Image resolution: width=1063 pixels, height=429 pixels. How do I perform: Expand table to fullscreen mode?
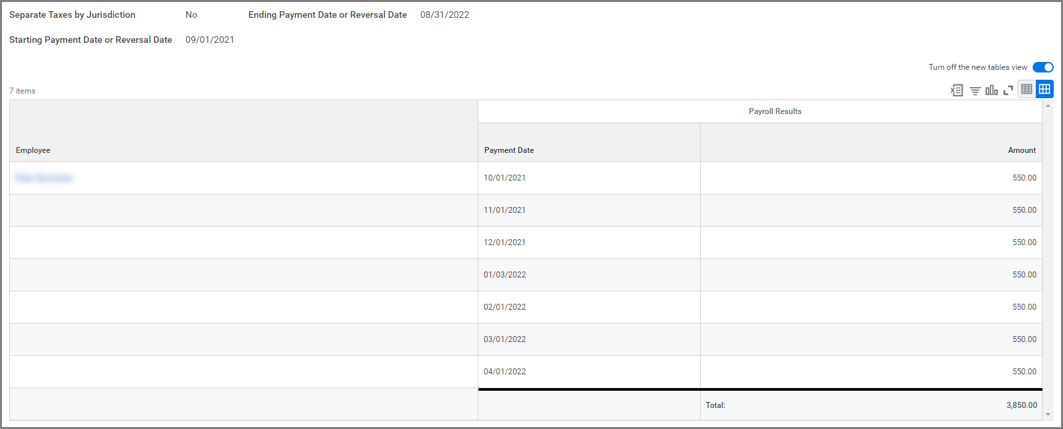(x=1008, y=90)
